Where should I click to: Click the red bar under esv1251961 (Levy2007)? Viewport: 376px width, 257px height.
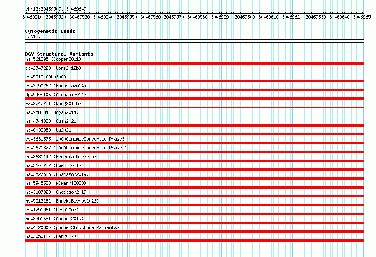[x=194, y=214]
